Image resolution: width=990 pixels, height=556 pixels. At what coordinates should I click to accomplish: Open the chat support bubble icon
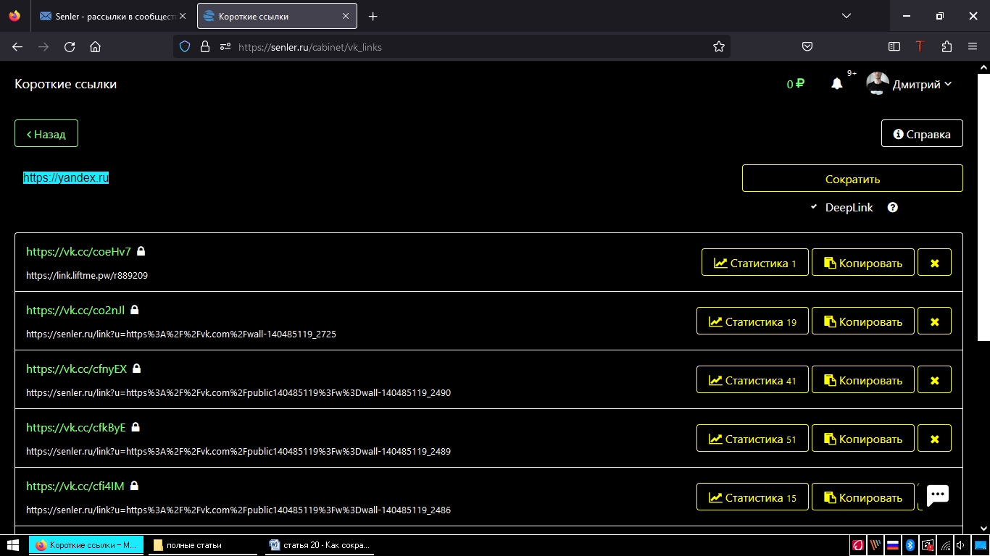(x=938, y=495)
